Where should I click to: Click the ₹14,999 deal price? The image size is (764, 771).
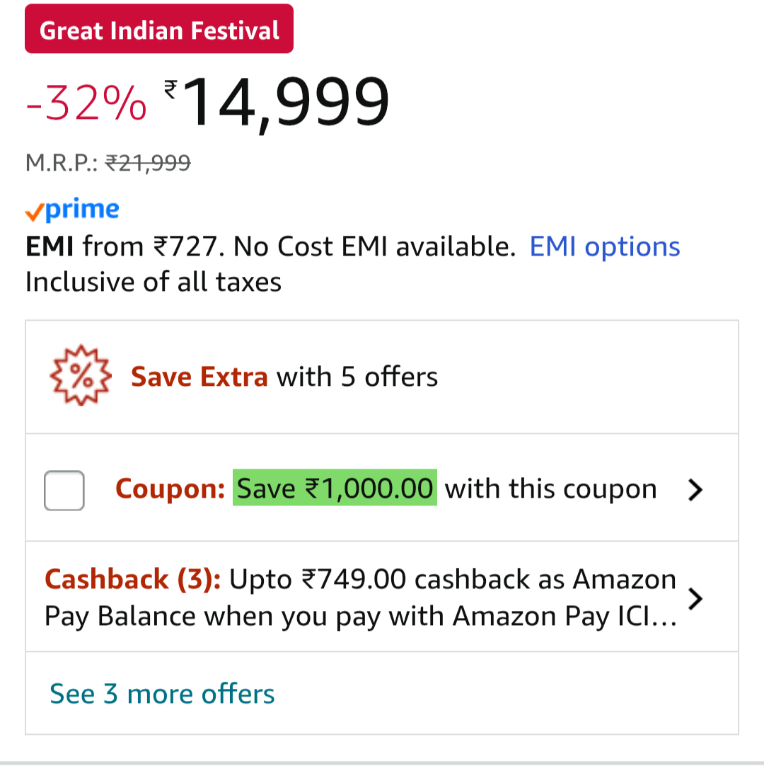click(277, 103)
